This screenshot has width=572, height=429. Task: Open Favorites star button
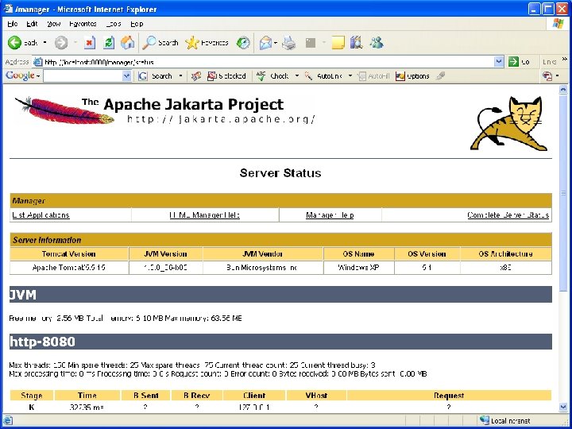tap(207, 43)
